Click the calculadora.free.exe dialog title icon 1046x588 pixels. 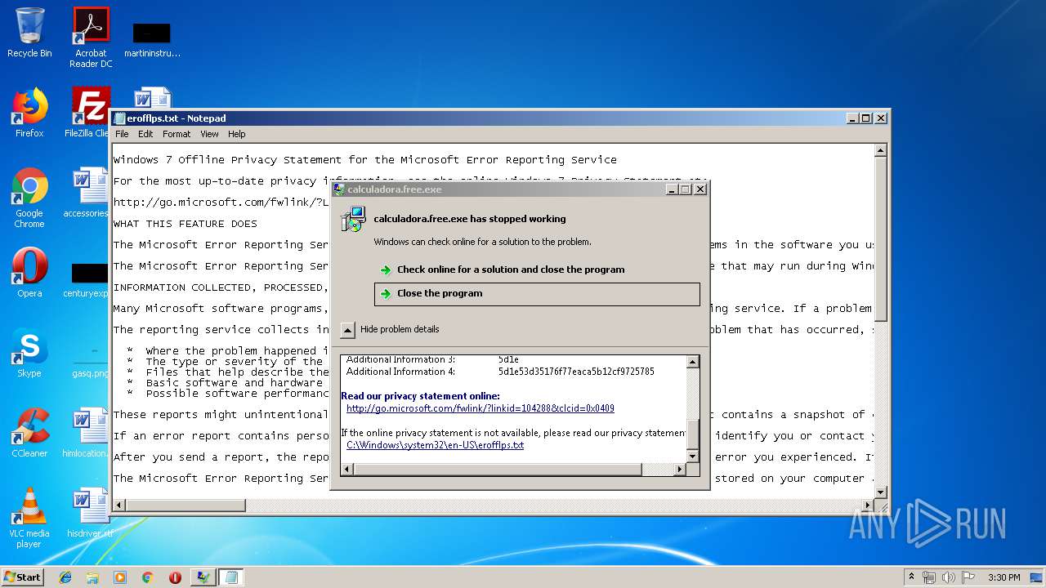pyautogui.click(x=339, y=189)
